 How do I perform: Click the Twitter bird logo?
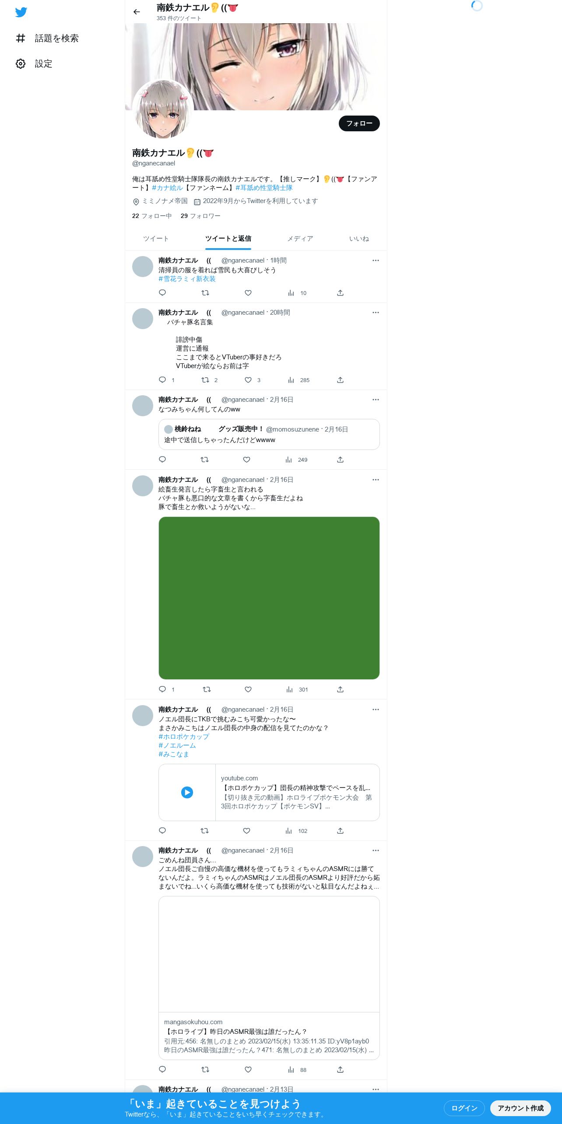(21, 12)
